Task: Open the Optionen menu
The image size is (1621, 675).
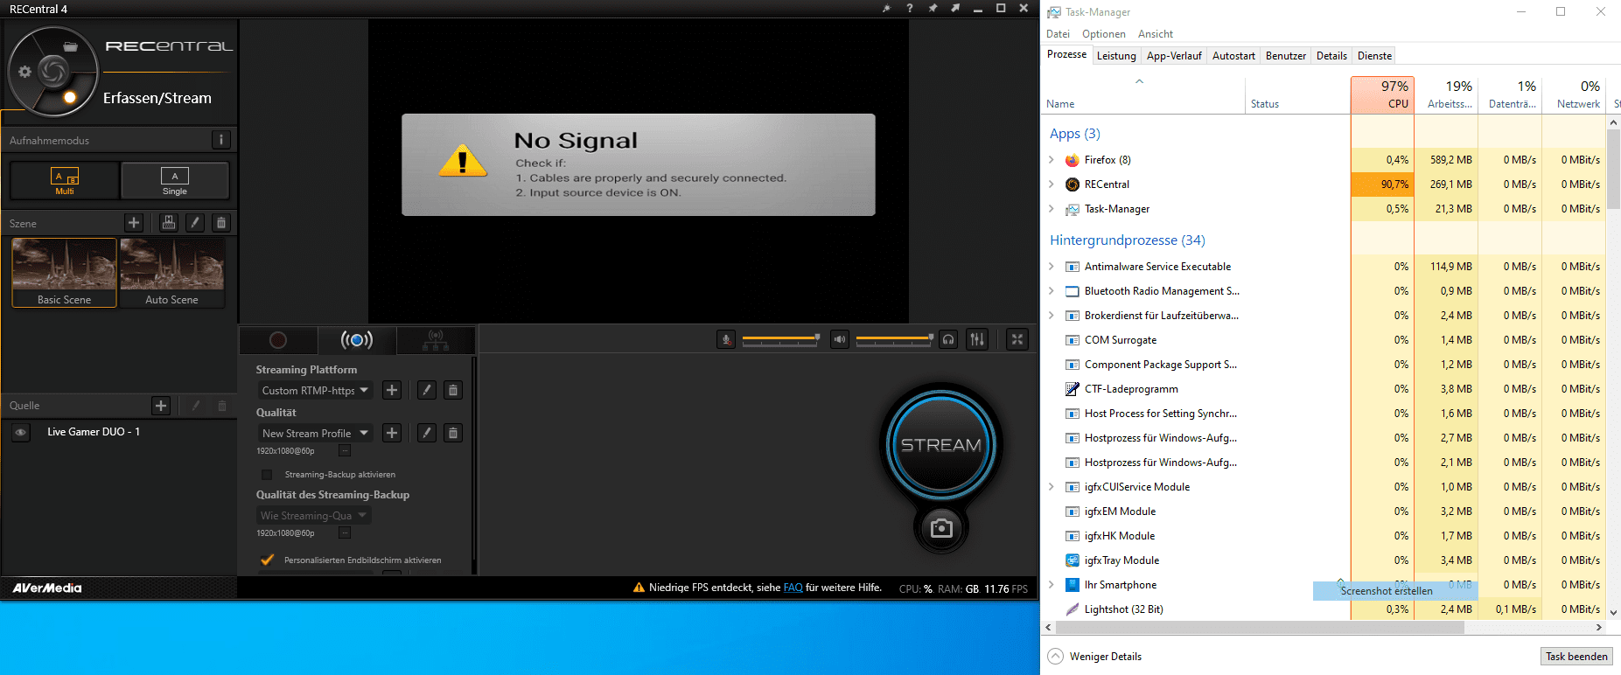Action: click(x=1104, y=34)
